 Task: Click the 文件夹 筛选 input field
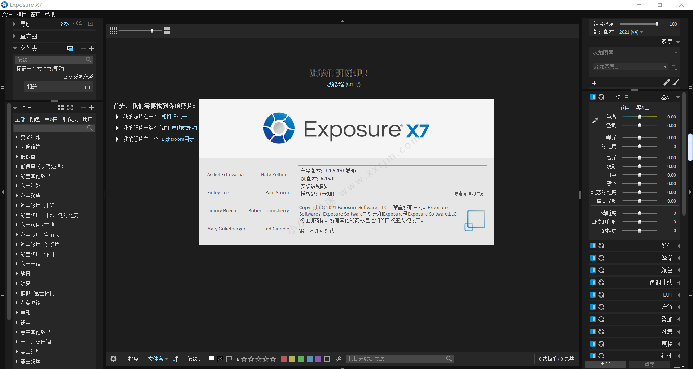[54, 60]
